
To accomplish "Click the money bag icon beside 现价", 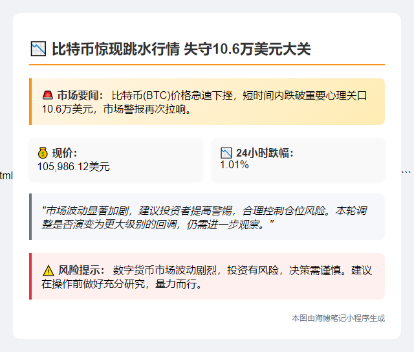I will click(x=43, y=153).
